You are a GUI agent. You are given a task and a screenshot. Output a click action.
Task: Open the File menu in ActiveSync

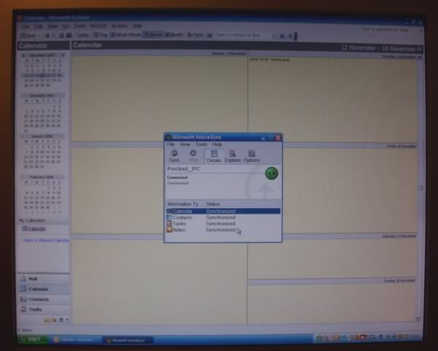click(x=171, y=144)
